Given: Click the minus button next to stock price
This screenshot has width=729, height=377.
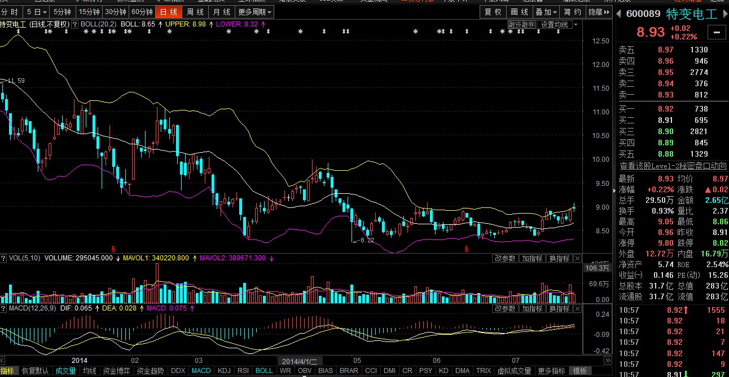Looking at the screenshot, I should [717, 33].
